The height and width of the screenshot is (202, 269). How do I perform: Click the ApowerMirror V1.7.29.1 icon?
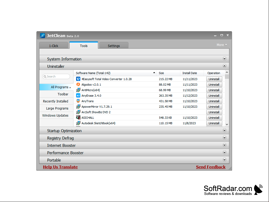tap(78, 106)
